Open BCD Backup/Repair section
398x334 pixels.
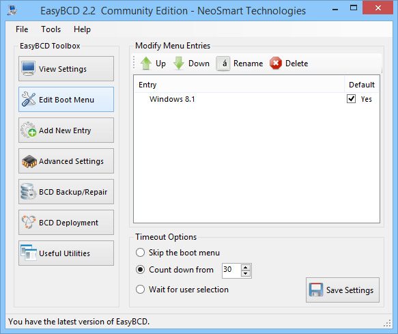coord(66,191)
